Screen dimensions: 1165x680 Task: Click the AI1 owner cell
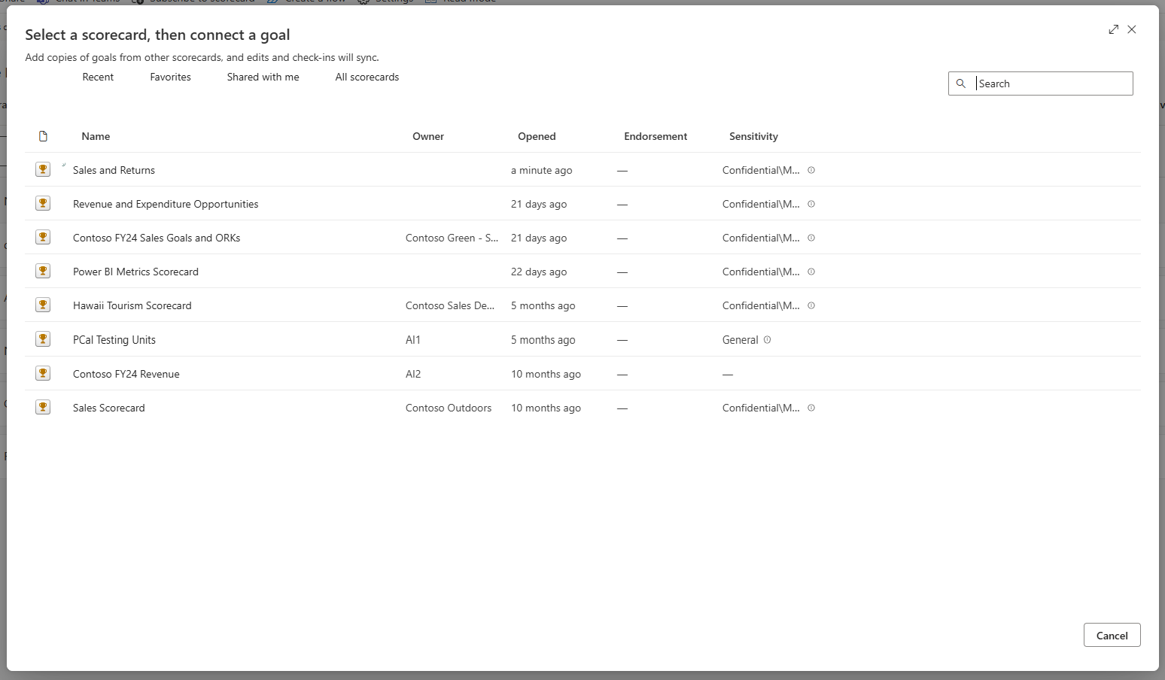tap(413, 340)
